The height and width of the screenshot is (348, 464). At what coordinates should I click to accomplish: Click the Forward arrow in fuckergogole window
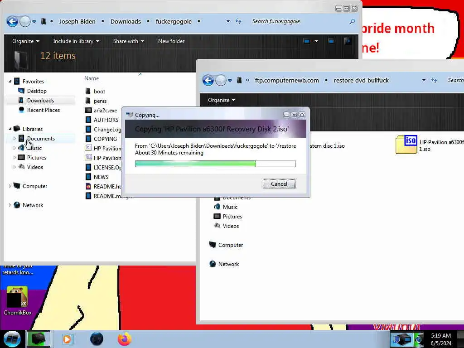[x=25, y=22]
